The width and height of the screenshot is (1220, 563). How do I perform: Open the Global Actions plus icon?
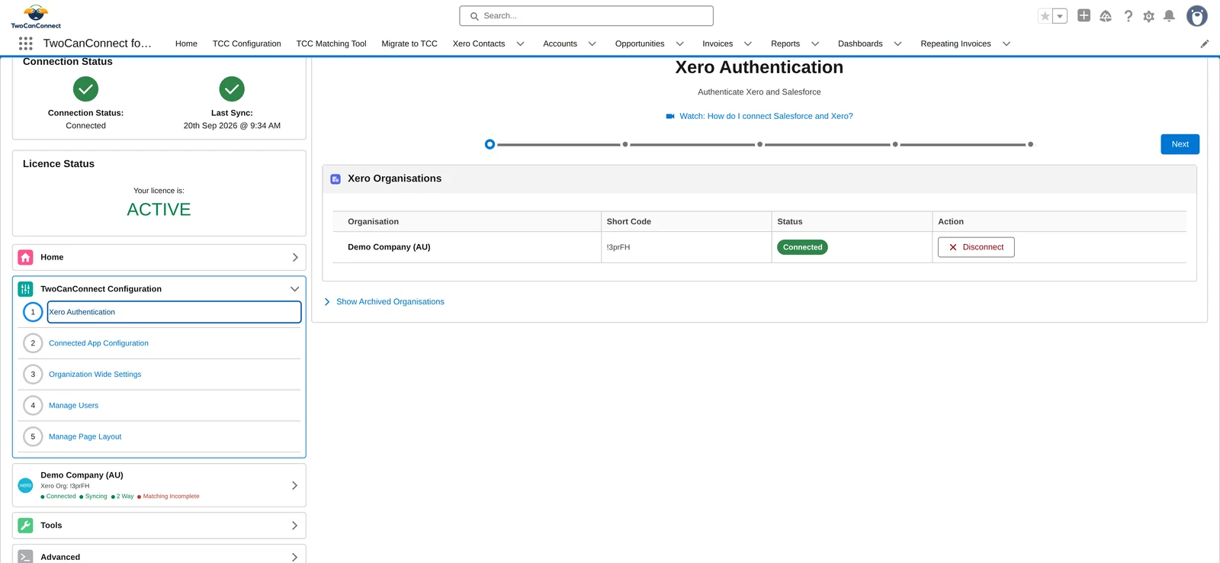[1084, 15]
